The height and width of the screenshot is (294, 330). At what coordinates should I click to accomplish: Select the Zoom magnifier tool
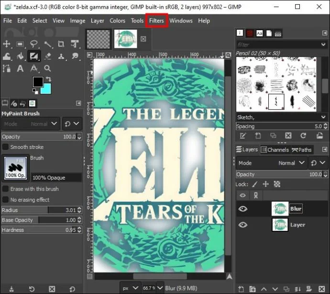(x=47, y=68)
